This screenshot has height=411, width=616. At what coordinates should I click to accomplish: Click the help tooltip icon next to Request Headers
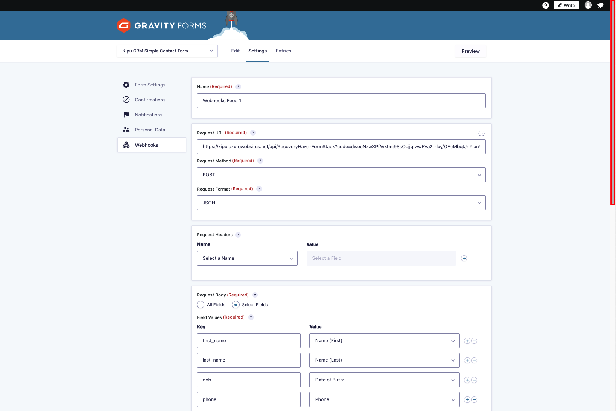coord(238,235)
